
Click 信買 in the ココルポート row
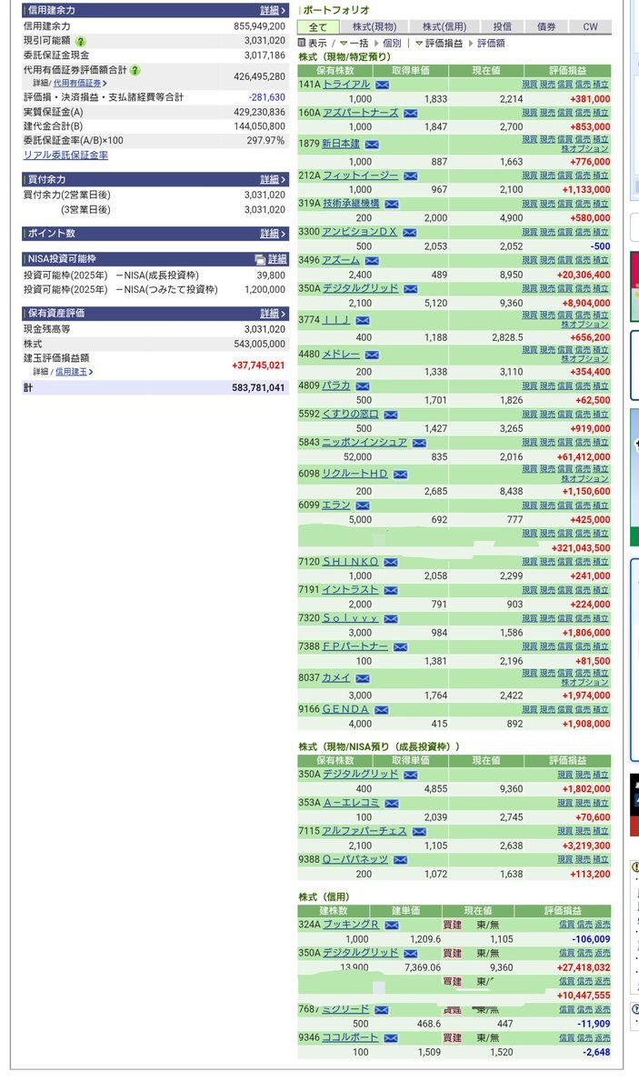(x=566, y=1037)
